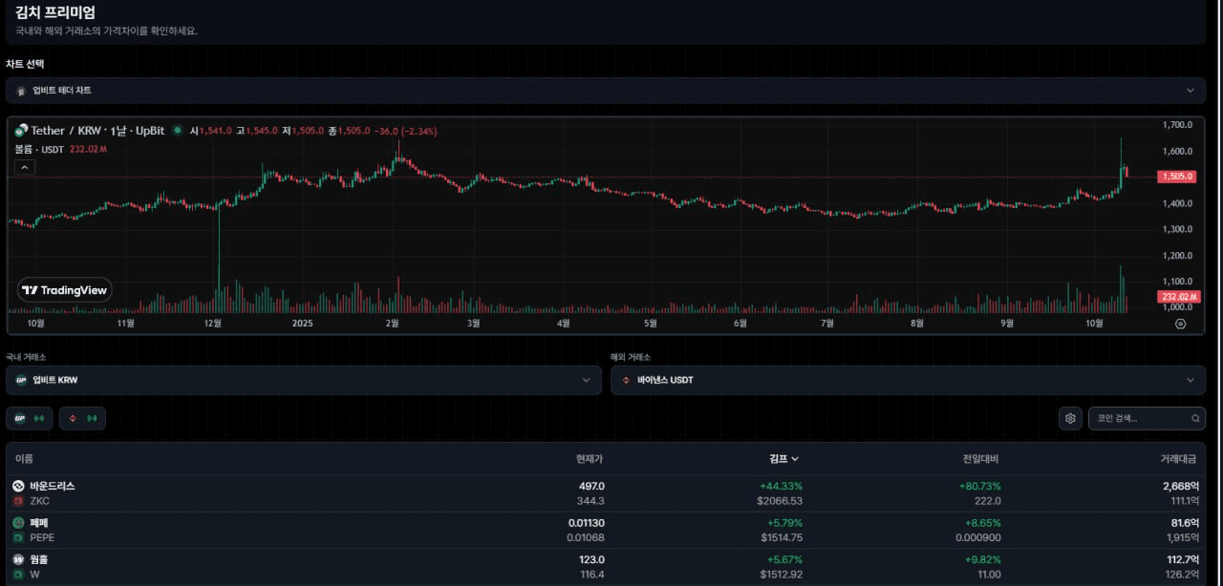Click the 바운드리스 coin logo icon

click(18, 486)
